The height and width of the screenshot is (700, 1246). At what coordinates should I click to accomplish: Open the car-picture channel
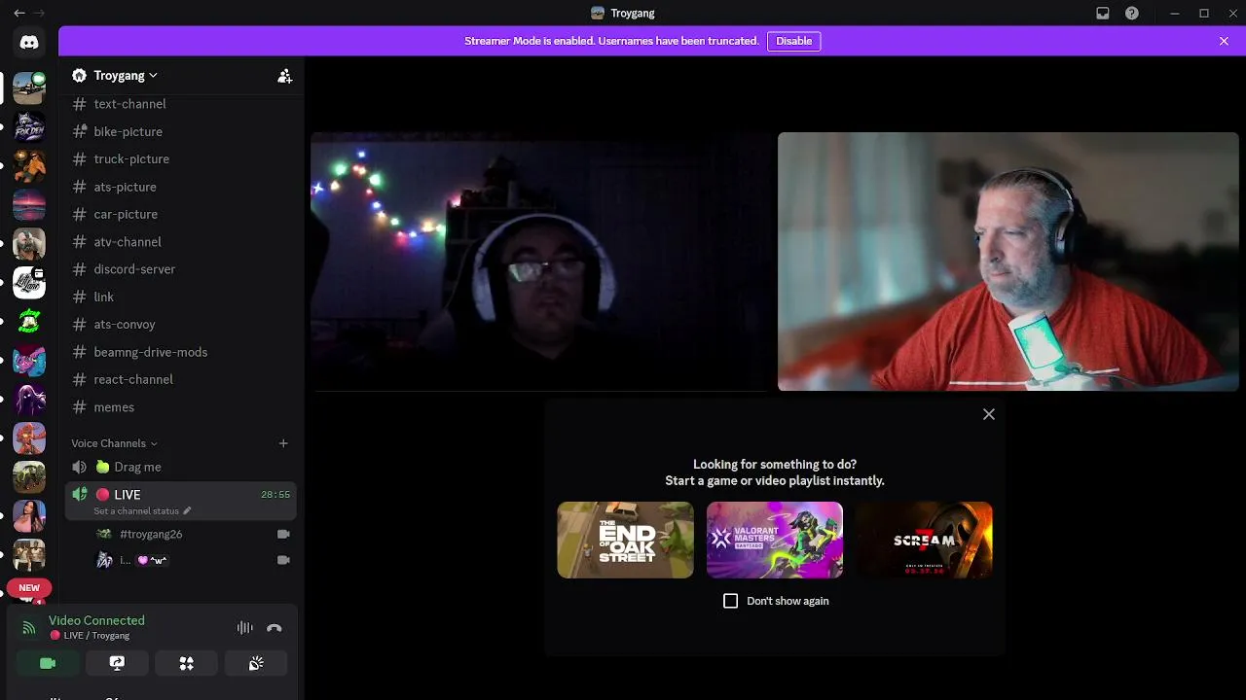pos(181,214)
